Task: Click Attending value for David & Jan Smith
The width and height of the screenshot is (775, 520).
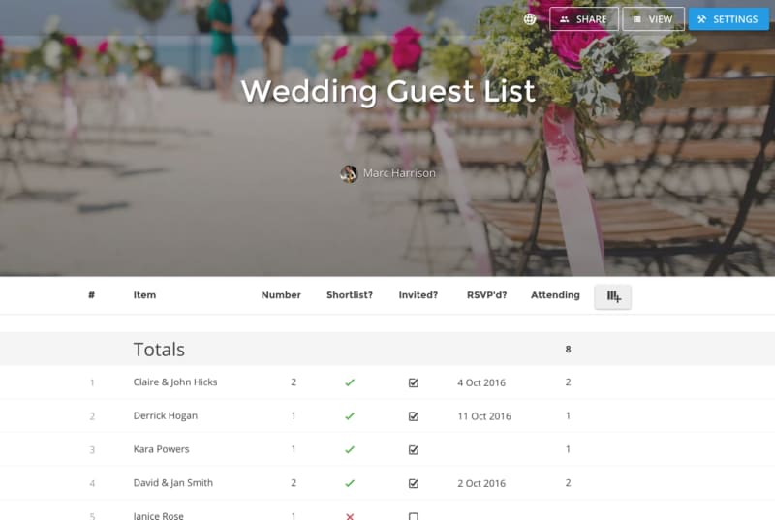Action: (x=568, y=483)
